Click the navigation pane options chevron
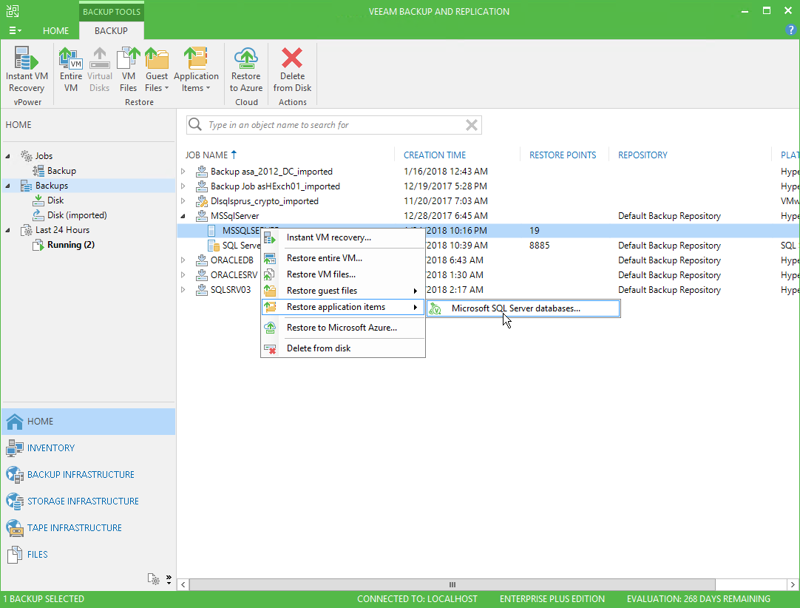This screenshot has height=608, width=800. (169, 579)
